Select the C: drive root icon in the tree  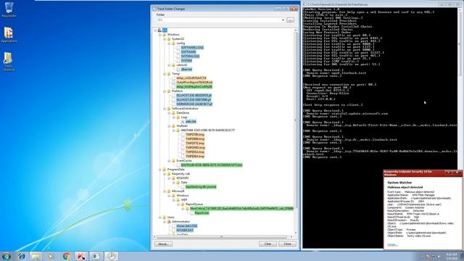coord(159,30)
